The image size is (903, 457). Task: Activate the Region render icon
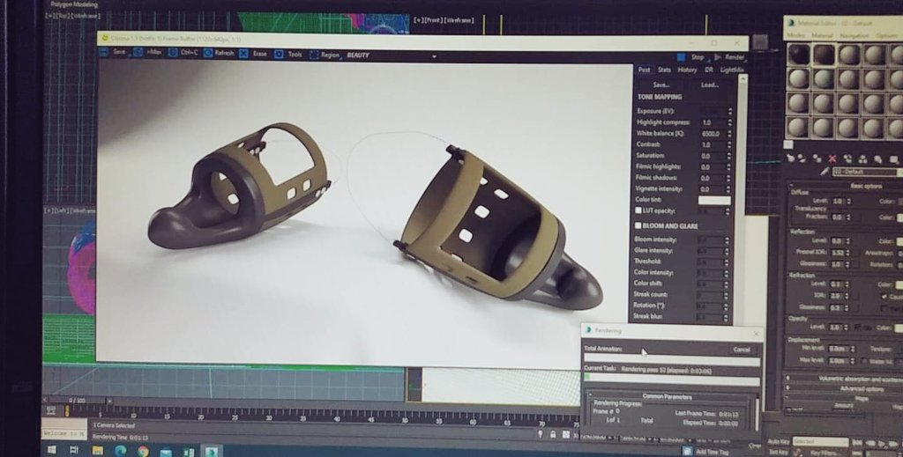314,55
